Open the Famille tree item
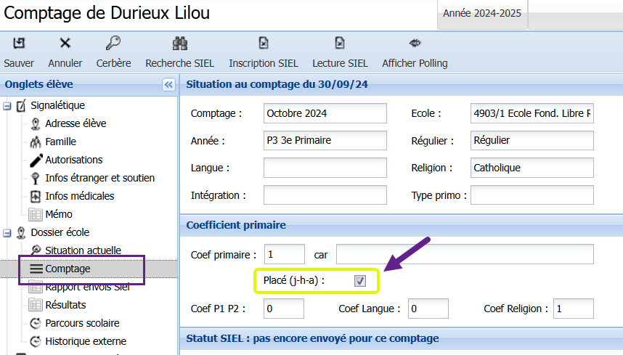The image size is (623, 355). pyautogui.click(x=60, y=142)
